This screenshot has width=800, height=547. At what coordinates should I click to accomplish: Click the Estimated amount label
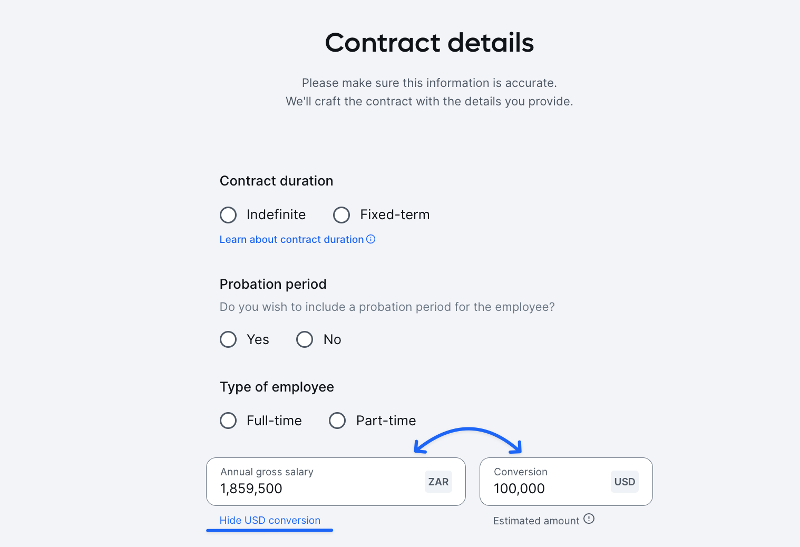(536, 521)
